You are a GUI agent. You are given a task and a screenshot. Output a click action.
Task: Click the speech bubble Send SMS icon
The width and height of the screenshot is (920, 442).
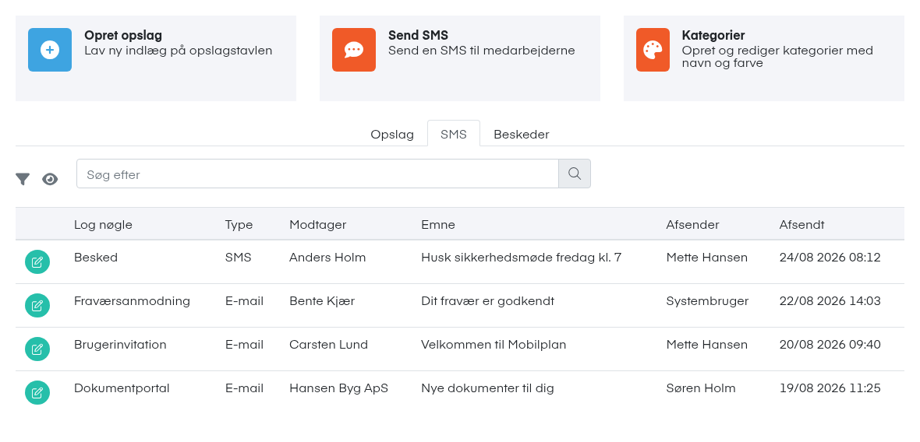pos(354,50)
